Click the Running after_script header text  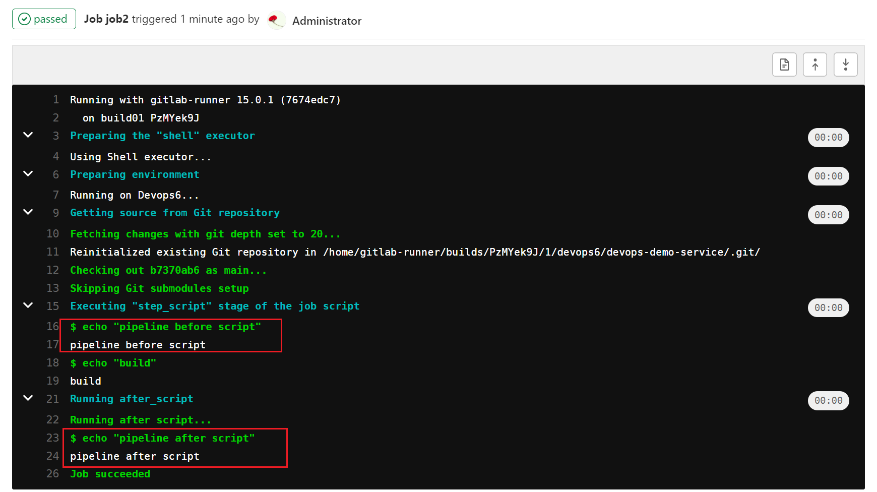point(132,399)
